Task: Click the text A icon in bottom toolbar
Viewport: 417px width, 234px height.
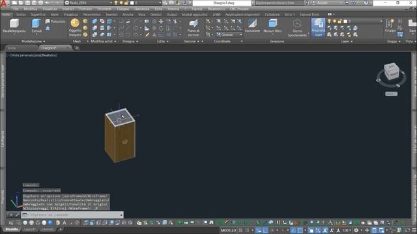Action: (x=65, y=222)
